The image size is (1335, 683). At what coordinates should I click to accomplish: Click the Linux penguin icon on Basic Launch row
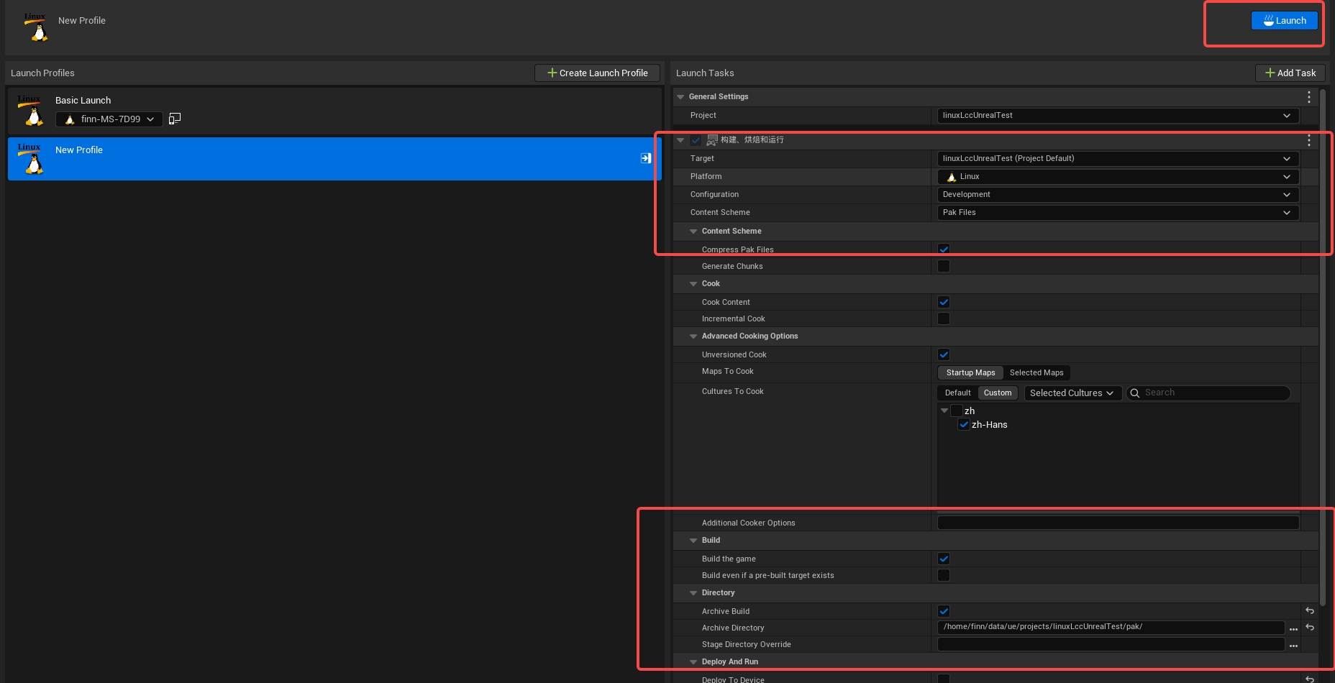point(31,111)
